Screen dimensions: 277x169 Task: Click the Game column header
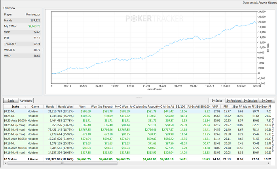point(35,107)
